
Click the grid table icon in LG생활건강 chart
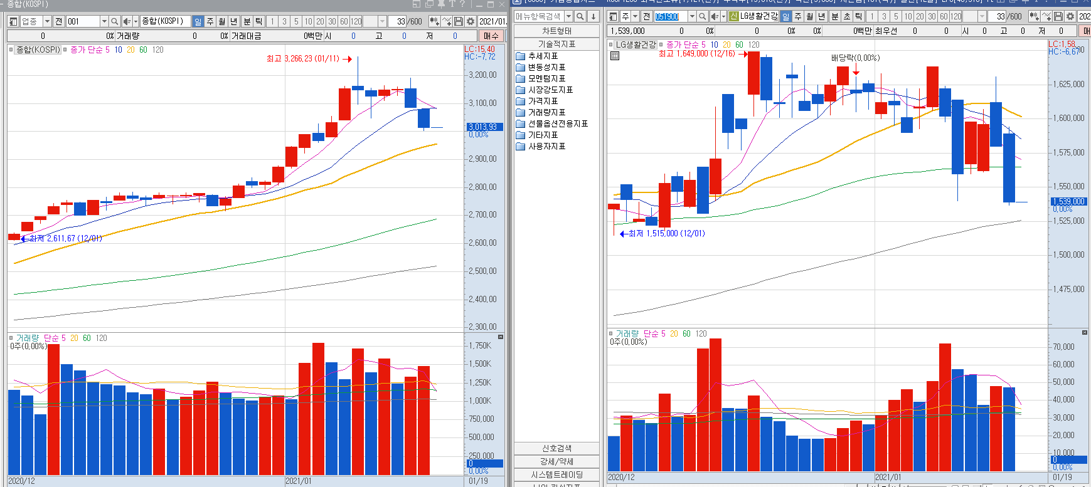615,56
